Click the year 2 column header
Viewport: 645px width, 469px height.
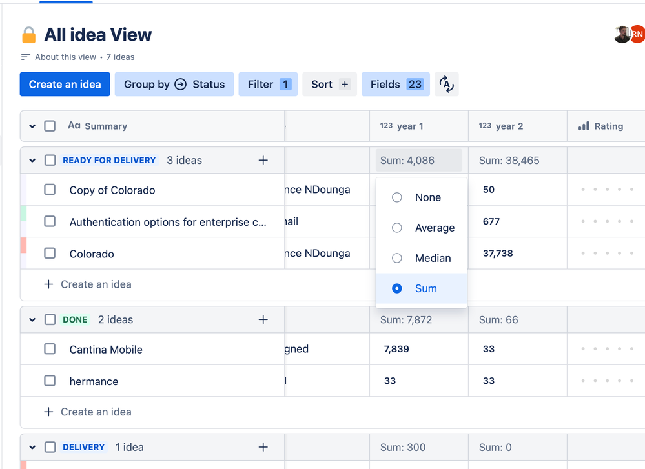[x=517, y=126]
